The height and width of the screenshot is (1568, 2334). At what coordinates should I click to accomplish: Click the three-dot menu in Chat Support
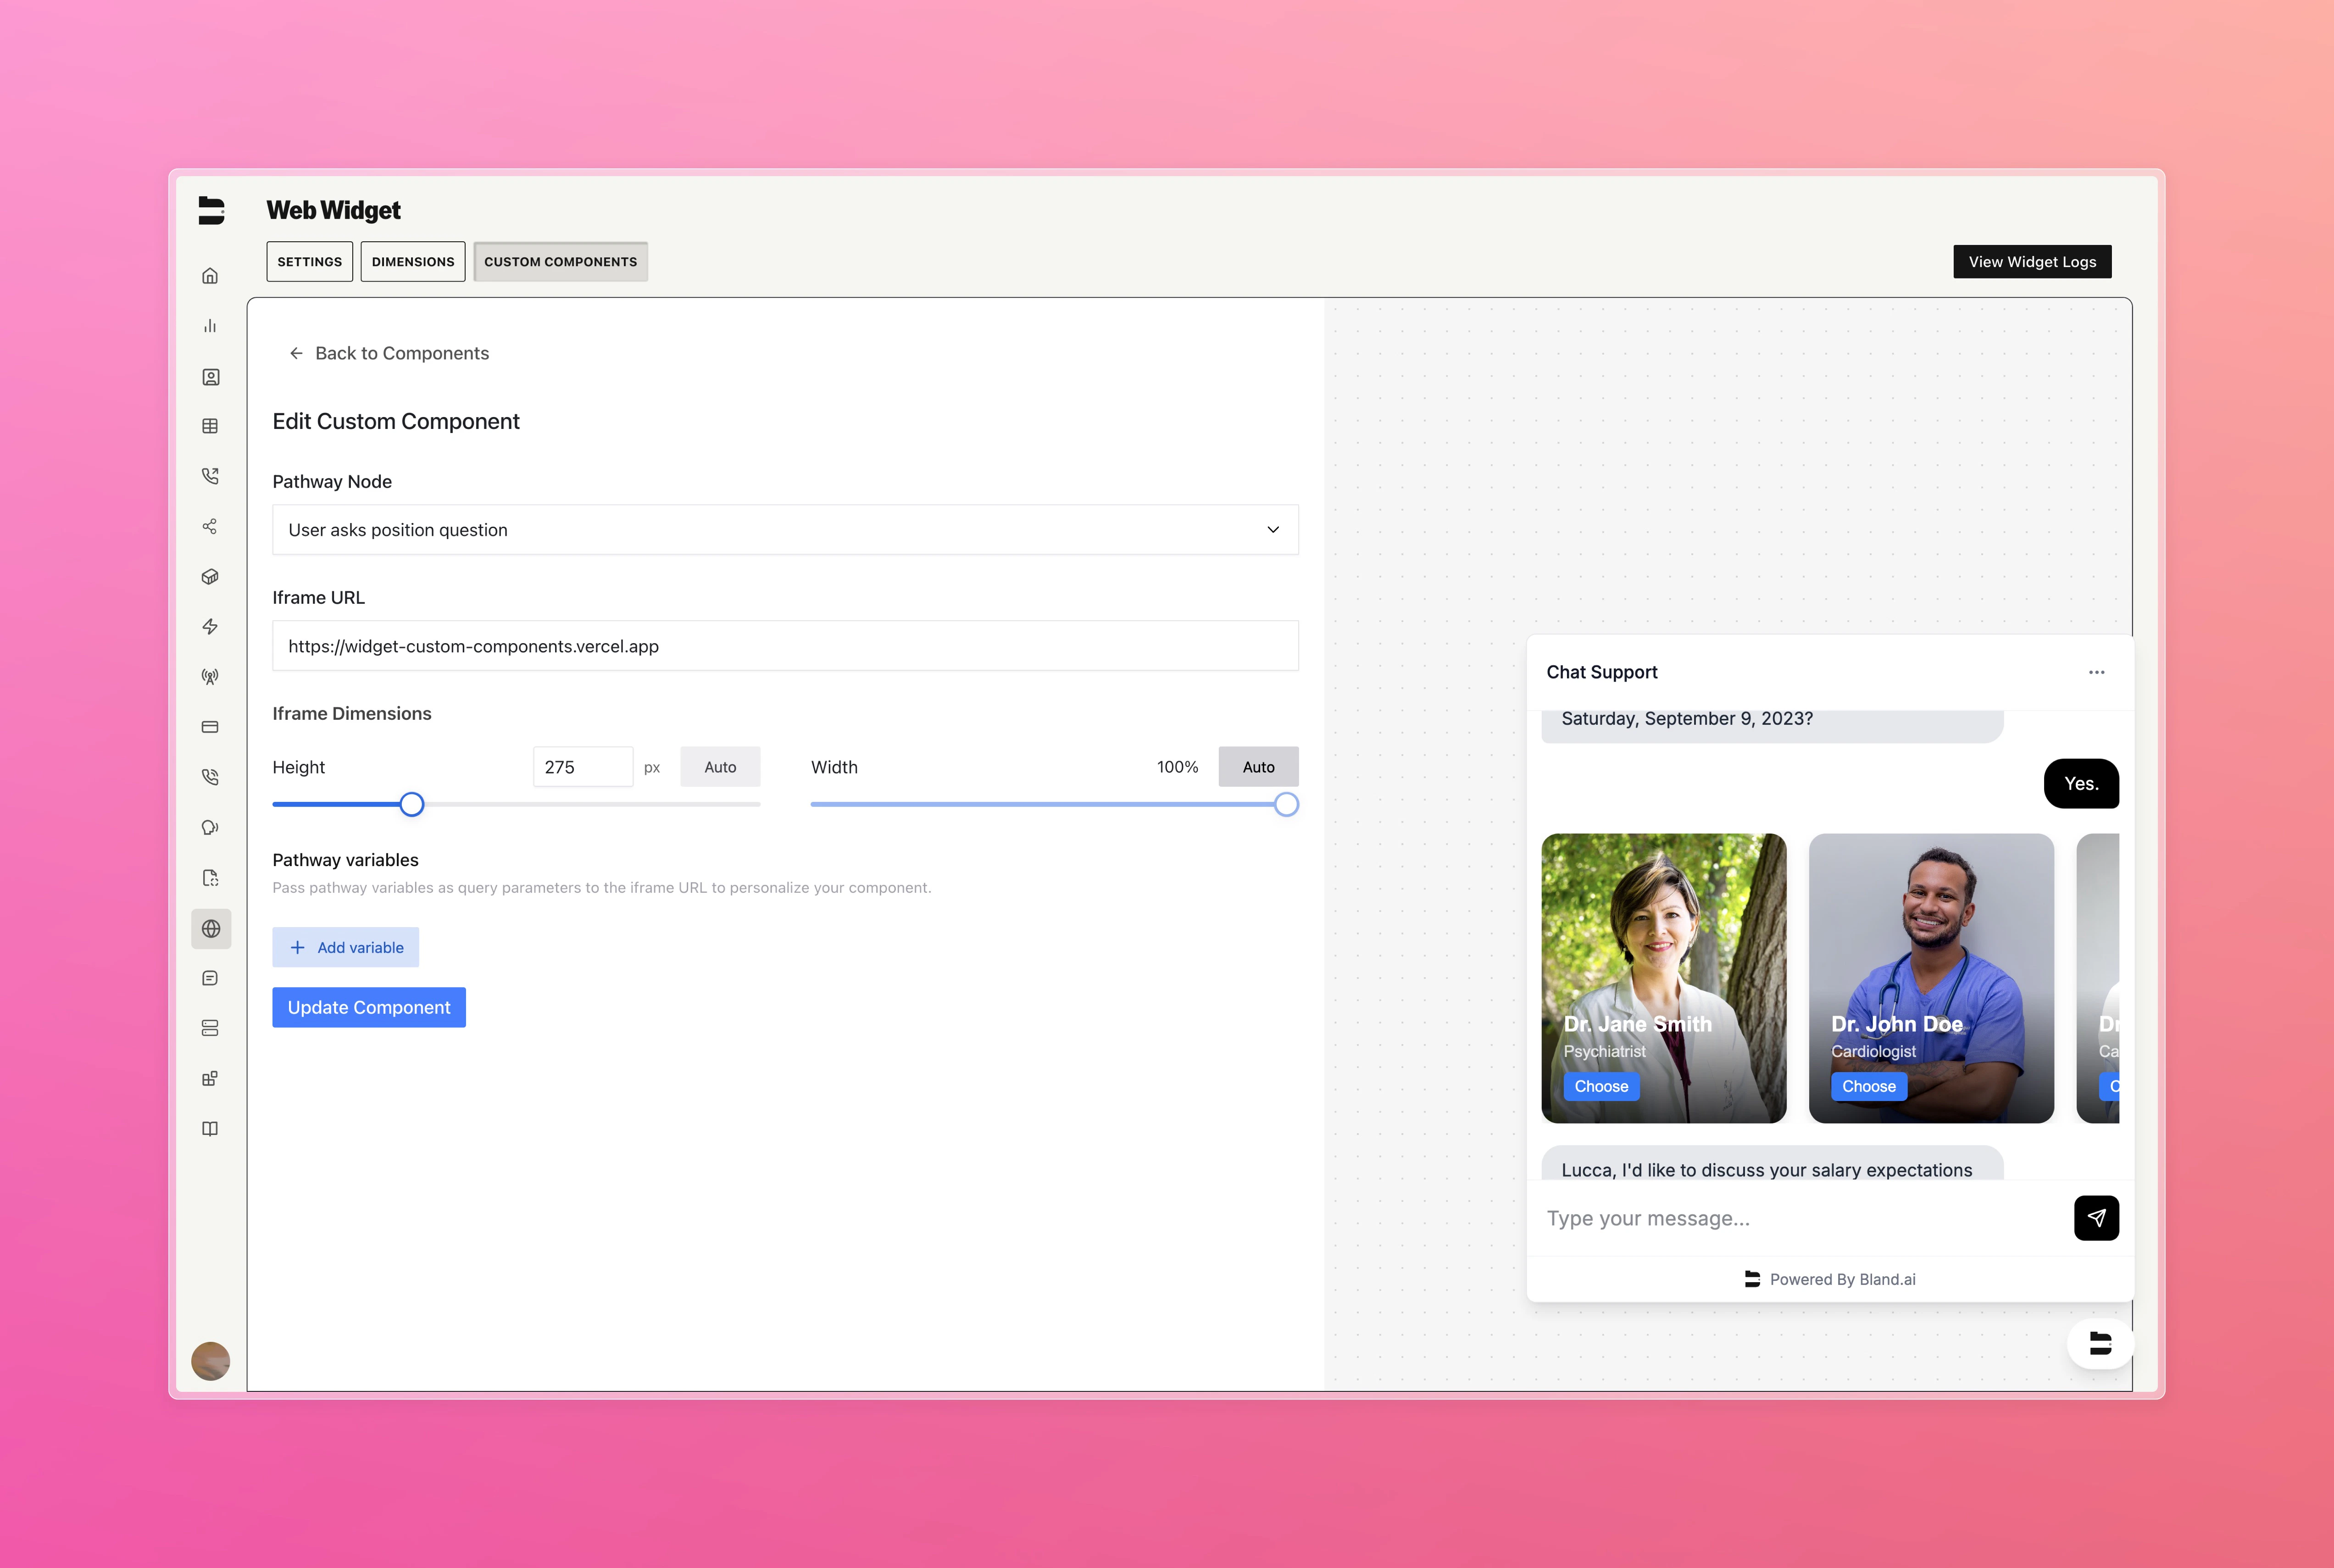(2096, 672)
